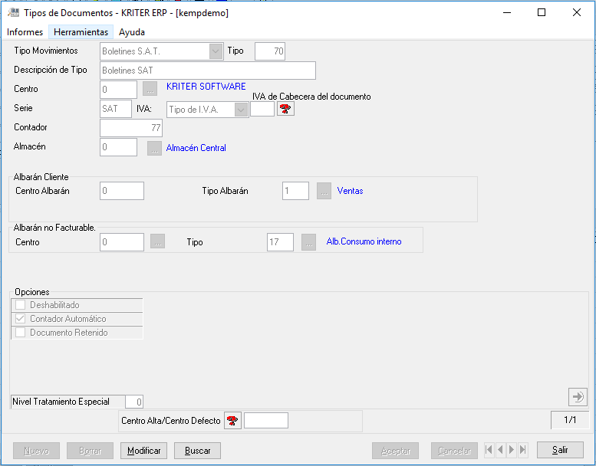Click the Albarán no Facturable Centro field
The width and height of the screenshot is (596, 466).
coord(122,242)
